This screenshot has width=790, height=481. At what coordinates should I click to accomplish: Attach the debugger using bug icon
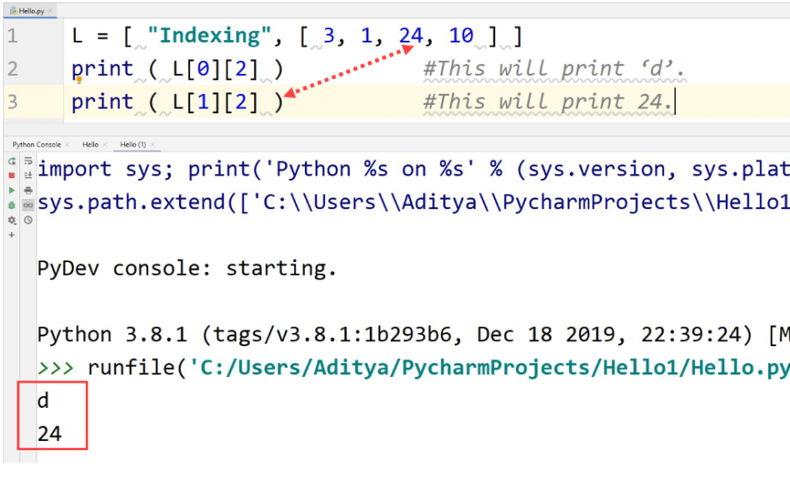click(x=12, y=205)
